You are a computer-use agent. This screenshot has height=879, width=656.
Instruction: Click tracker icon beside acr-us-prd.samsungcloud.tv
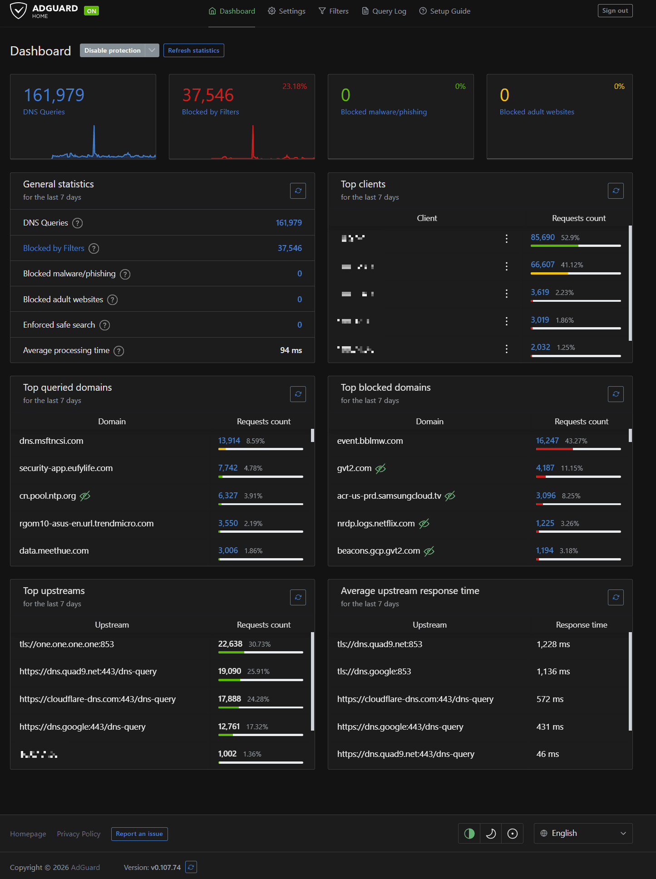450,496
